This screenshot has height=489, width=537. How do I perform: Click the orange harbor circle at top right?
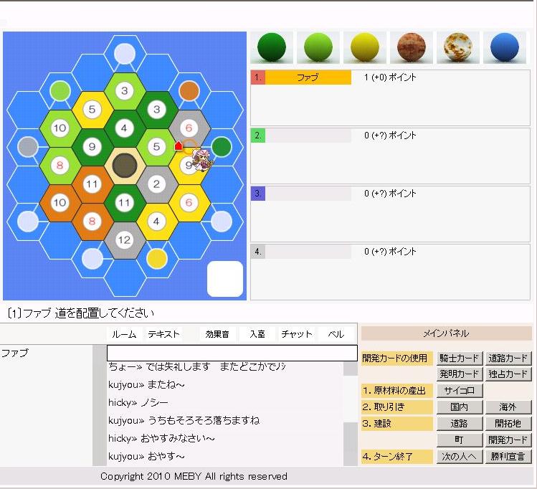pyautogui.click(x=189, y=91)
